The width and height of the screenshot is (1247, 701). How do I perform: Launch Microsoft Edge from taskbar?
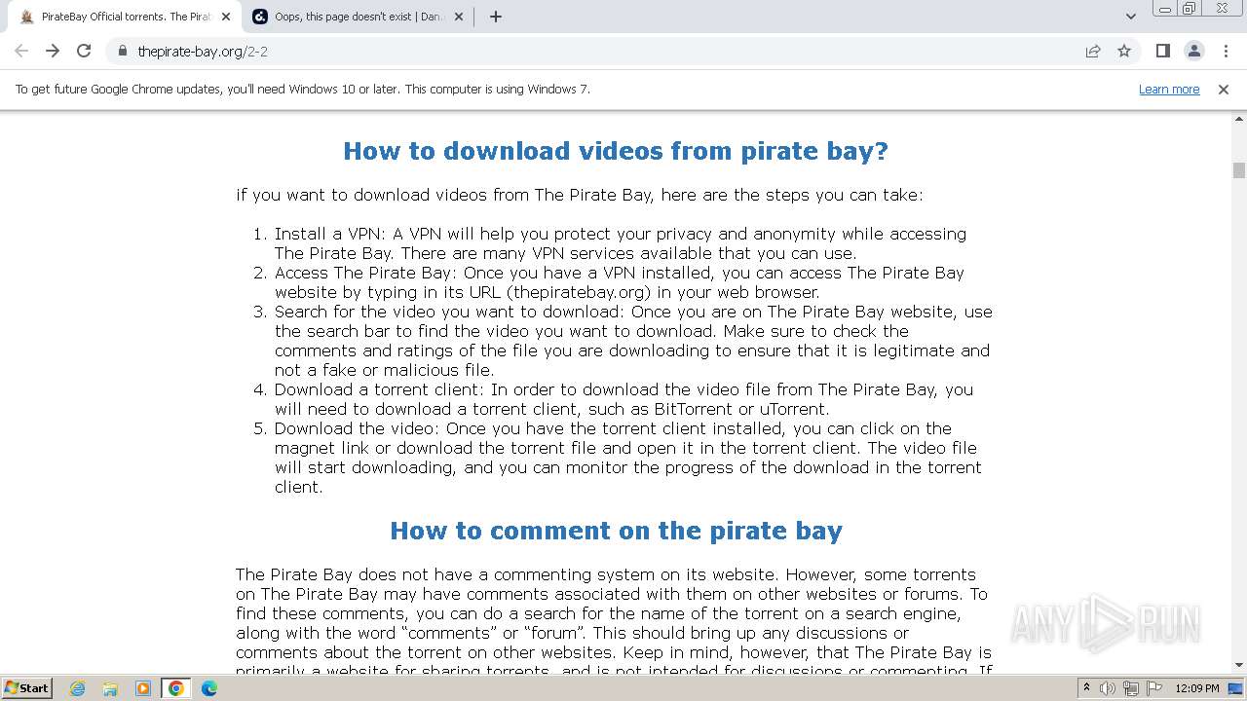(209, 688)
